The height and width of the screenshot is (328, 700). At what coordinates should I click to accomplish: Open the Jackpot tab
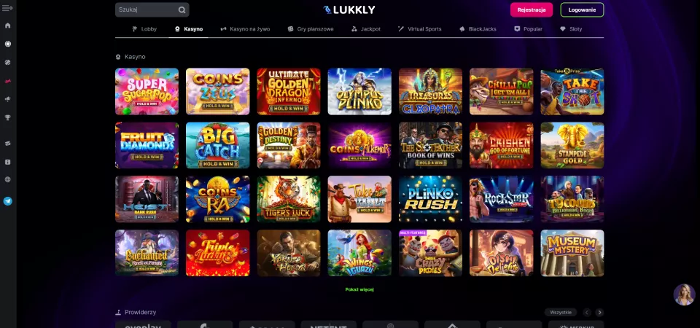point(365,29)
